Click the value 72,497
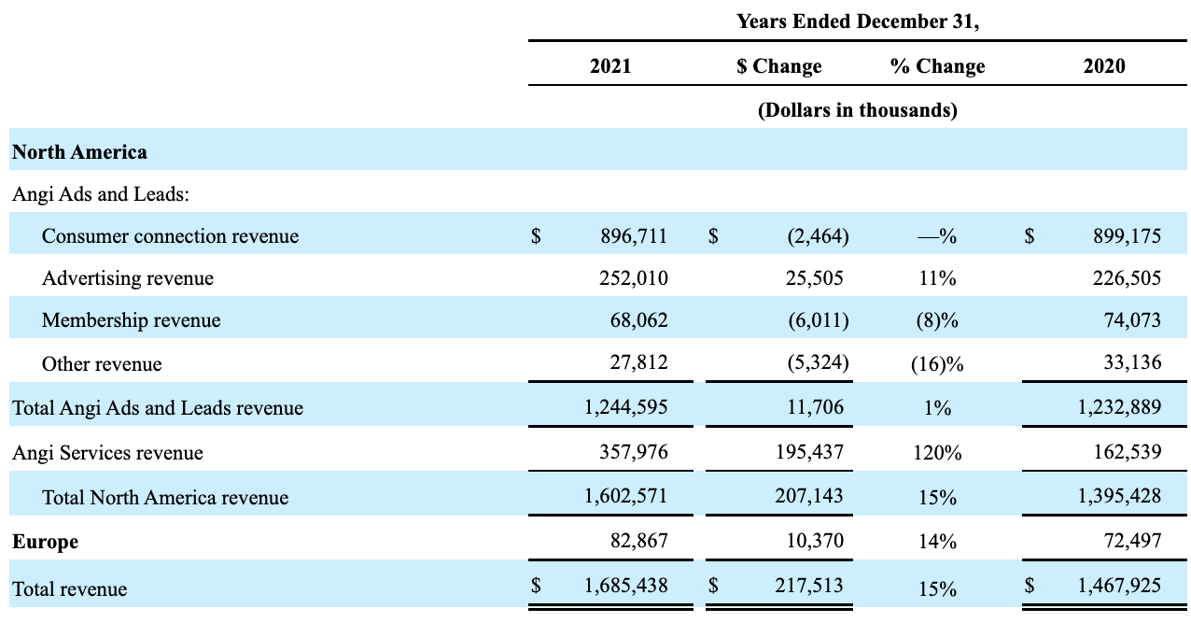The width and height of the screenshot is (1191, 637). 1133,541
